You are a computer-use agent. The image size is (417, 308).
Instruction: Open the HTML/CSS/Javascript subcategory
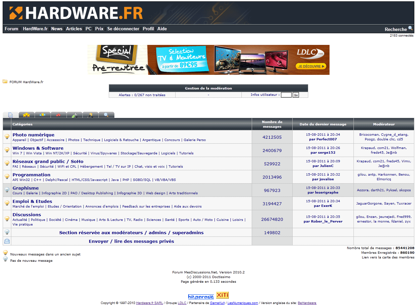89,180
